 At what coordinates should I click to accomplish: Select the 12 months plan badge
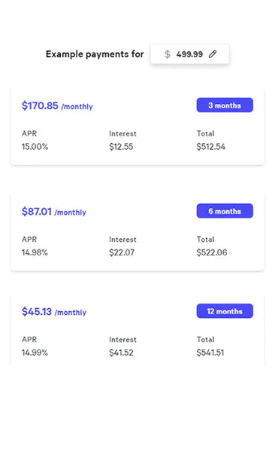point(225,311)
